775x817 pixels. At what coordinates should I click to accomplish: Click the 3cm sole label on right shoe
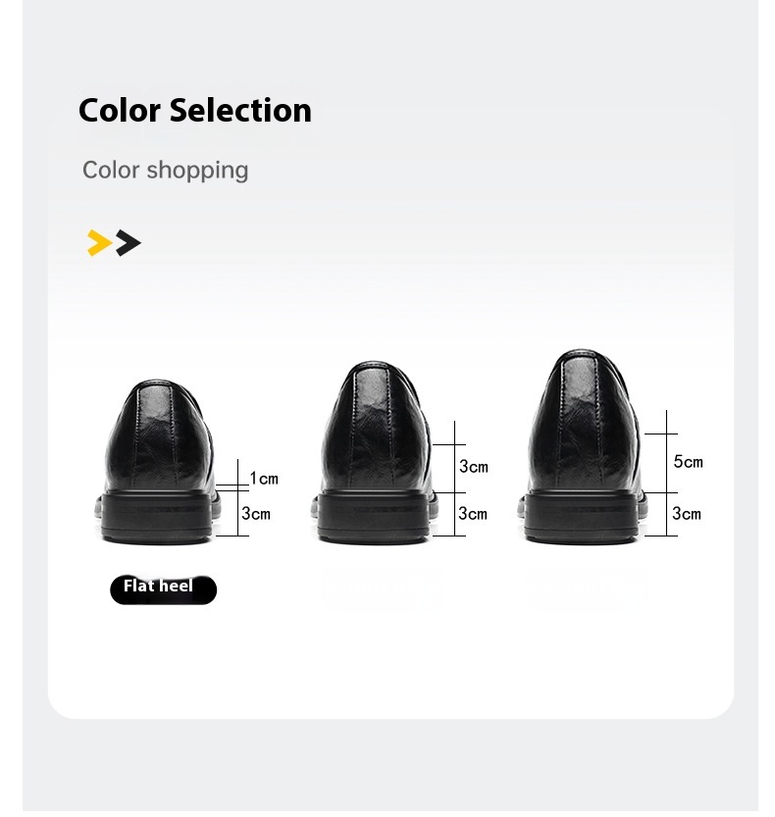687,514
